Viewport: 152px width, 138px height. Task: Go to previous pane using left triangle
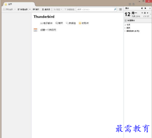click(x=142, y=8)
